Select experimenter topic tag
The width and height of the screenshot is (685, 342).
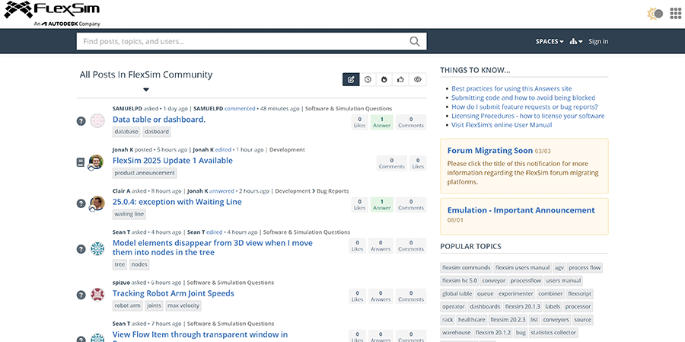pyautogui.click(x=516, y=294)
